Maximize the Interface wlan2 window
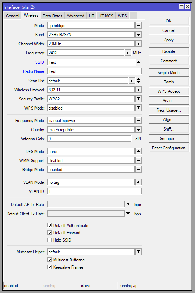195x293 pixels. pos(181,7)
